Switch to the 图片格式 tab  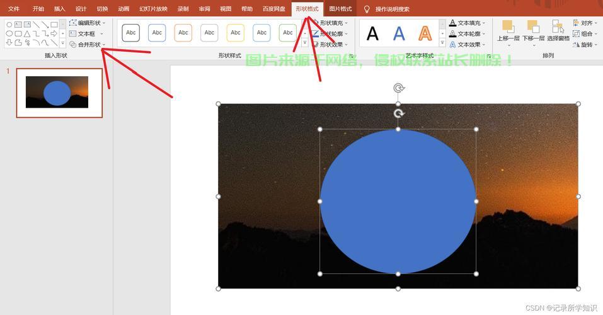point(340,8)
